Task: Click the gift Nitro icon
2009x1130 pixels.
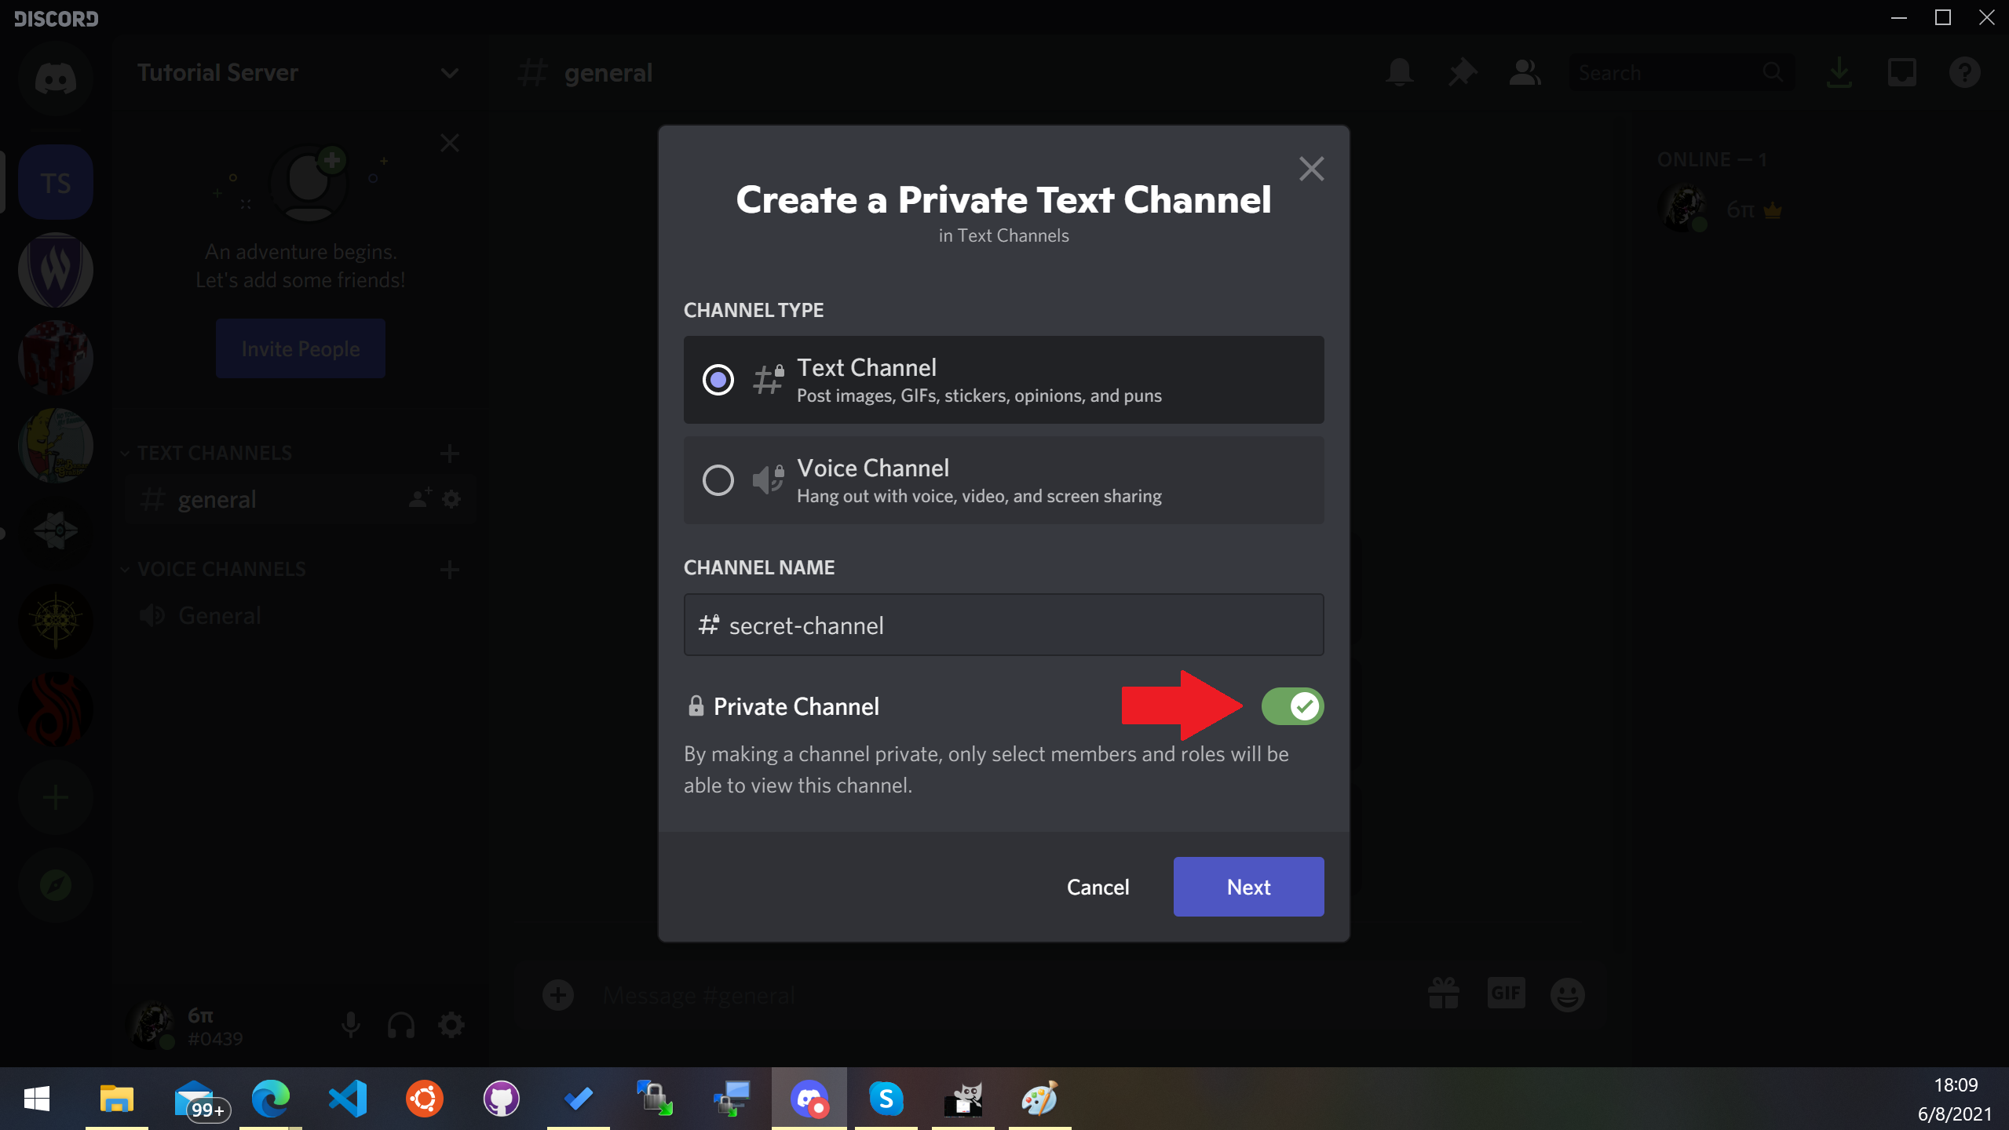Action: [1443, 994]
